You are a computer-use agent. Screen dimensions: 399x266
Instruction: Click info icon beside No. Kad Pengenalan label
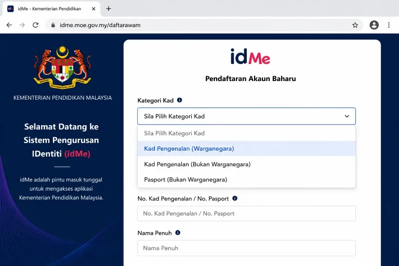pyautogui.click(x=235, y=198)
